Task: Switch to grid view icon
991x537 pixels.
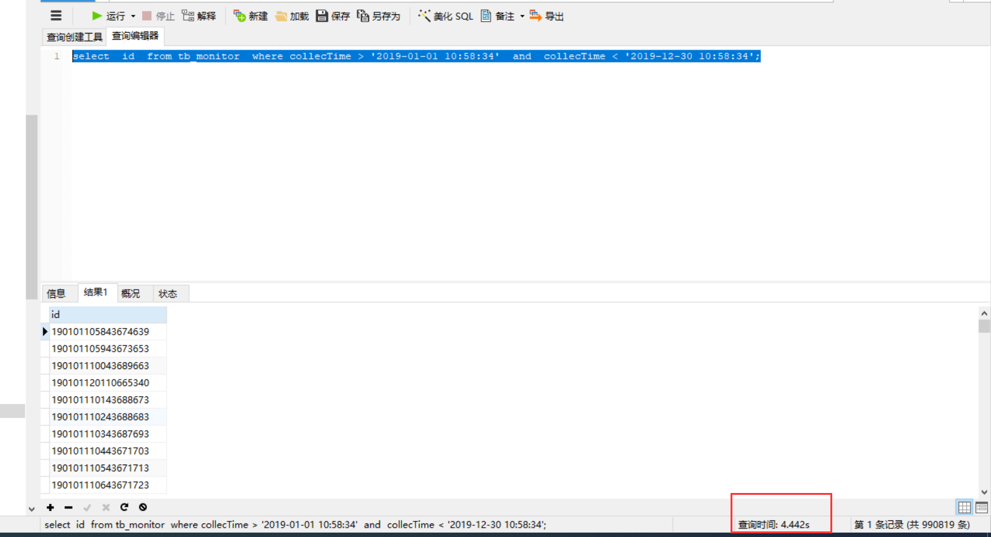Action: coord(964,507)
